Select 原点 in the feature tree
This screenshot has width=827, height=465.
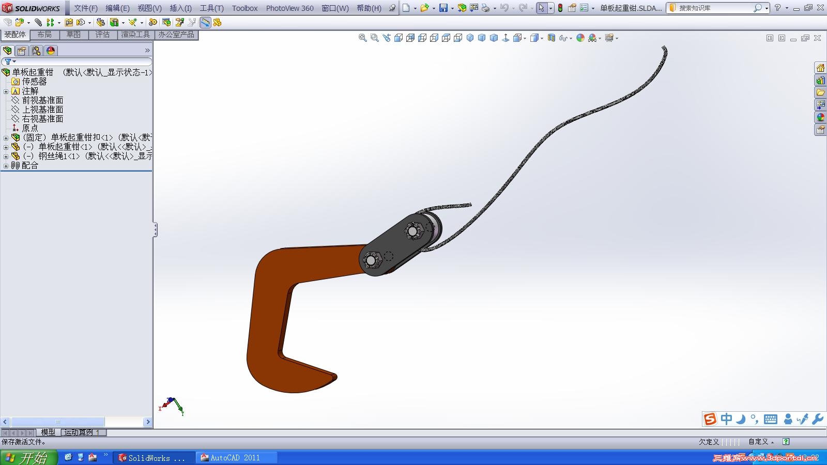[x=30, y=128]
